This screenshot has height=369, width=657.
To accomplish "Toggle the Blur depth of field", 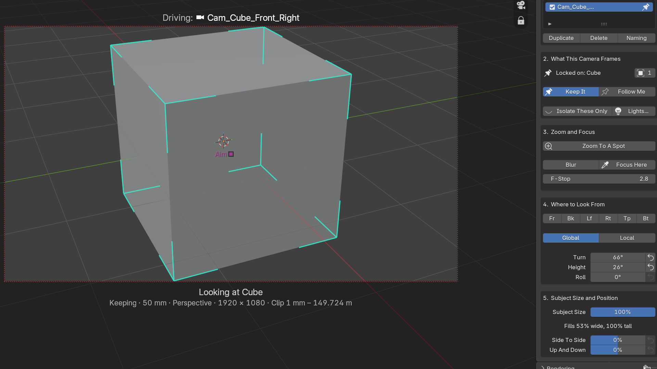I will click(x=571, y=165).
